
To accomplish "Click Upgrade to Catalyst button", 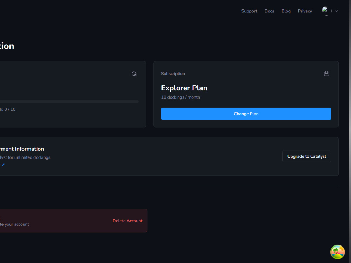I will [307, 156].
